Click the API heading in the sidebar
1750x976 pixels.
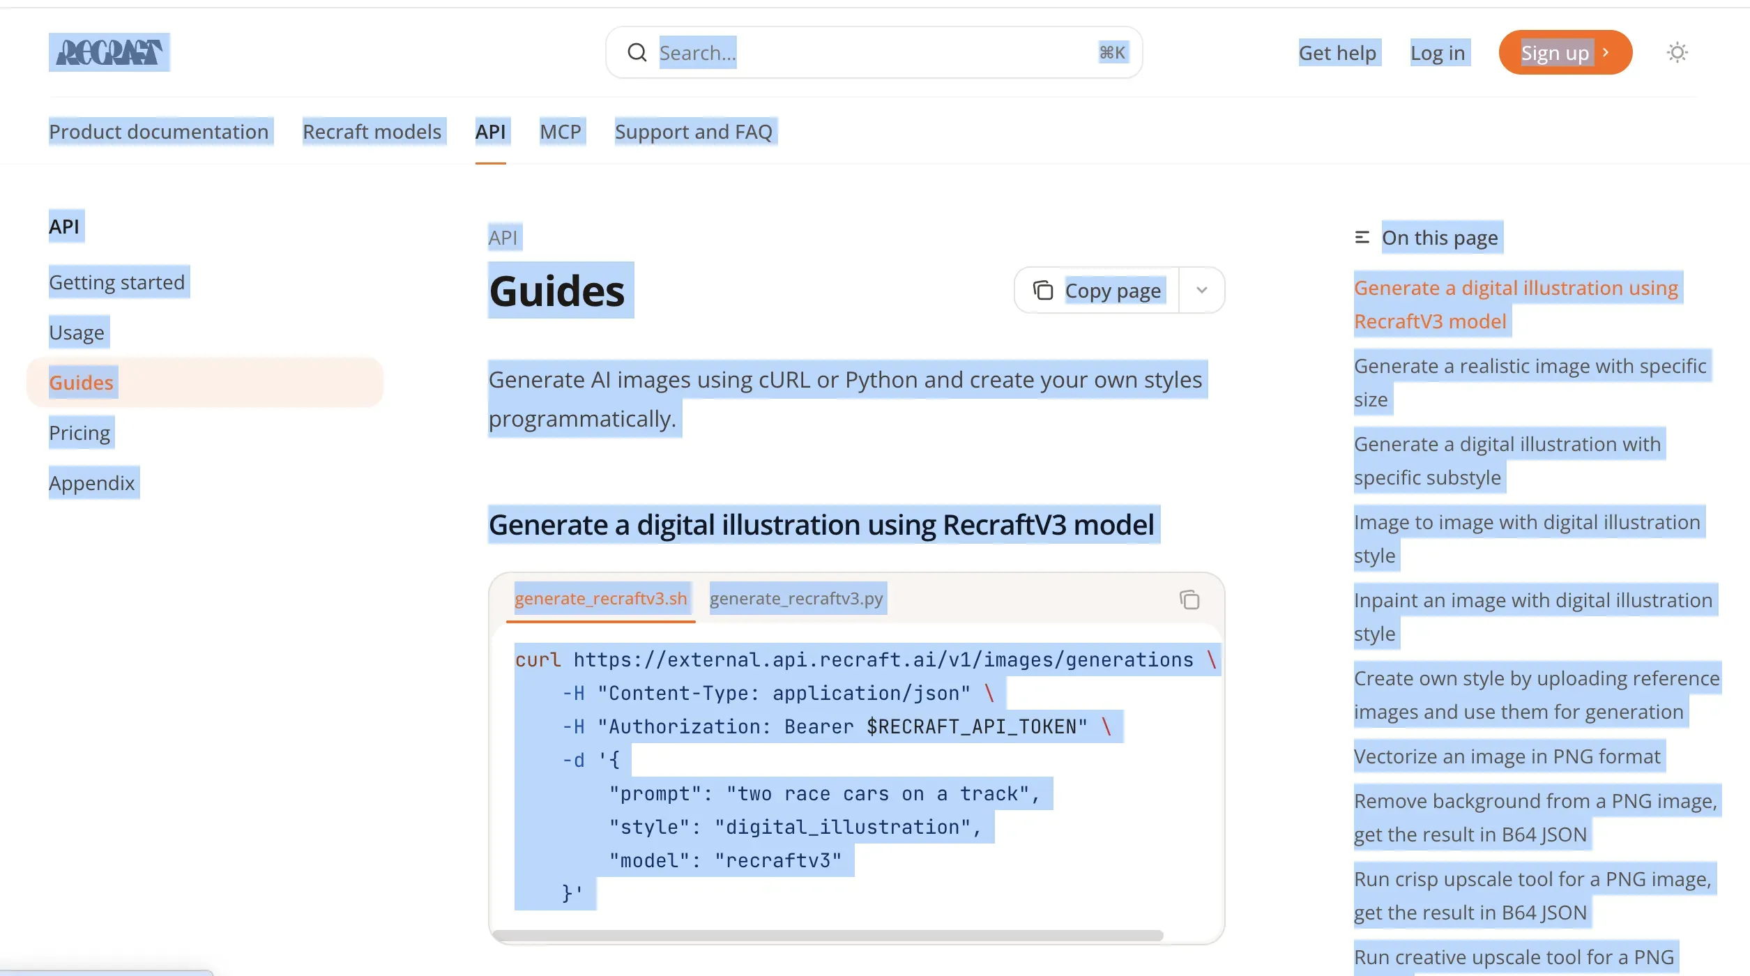pos(64,227)
